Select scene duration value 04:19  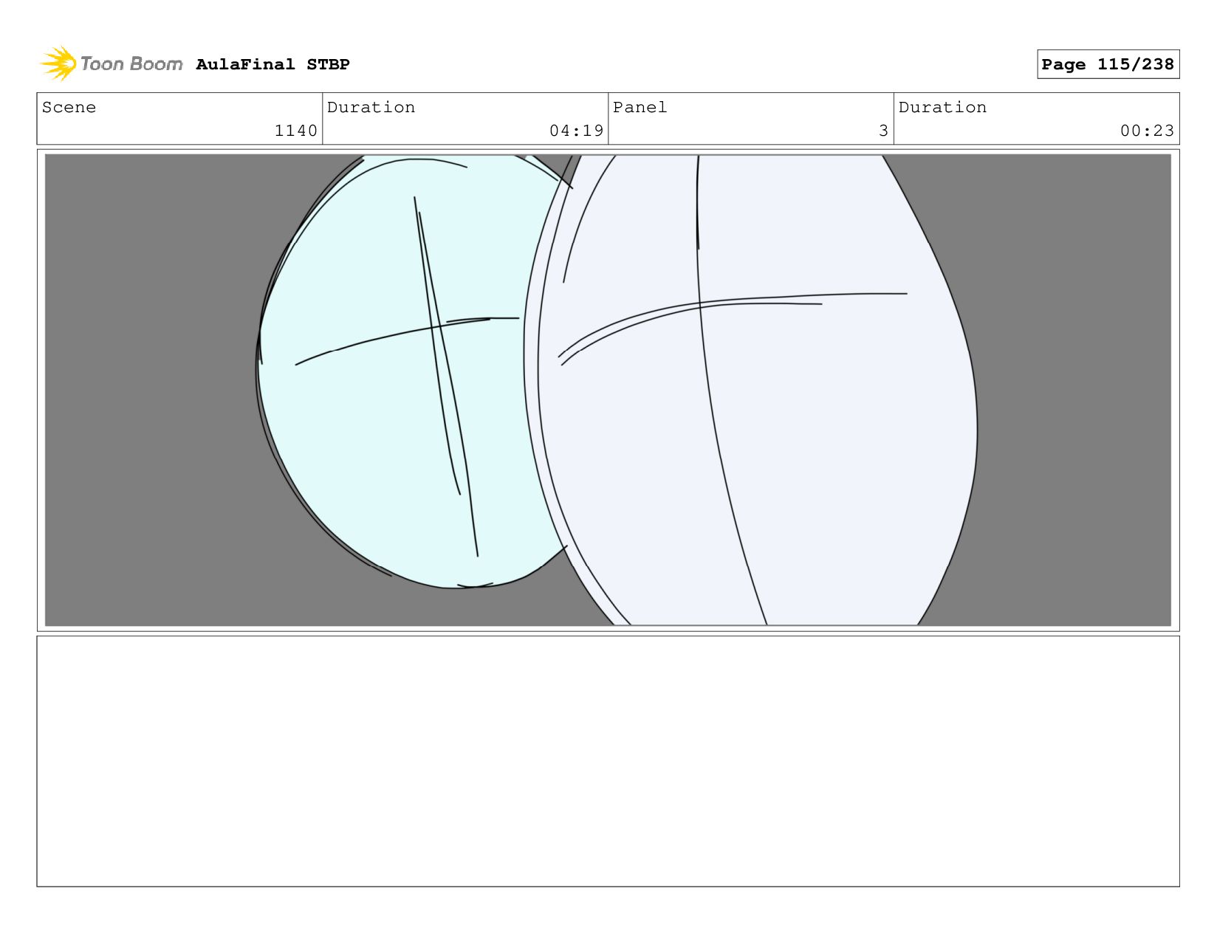click(x=576, y=131)
